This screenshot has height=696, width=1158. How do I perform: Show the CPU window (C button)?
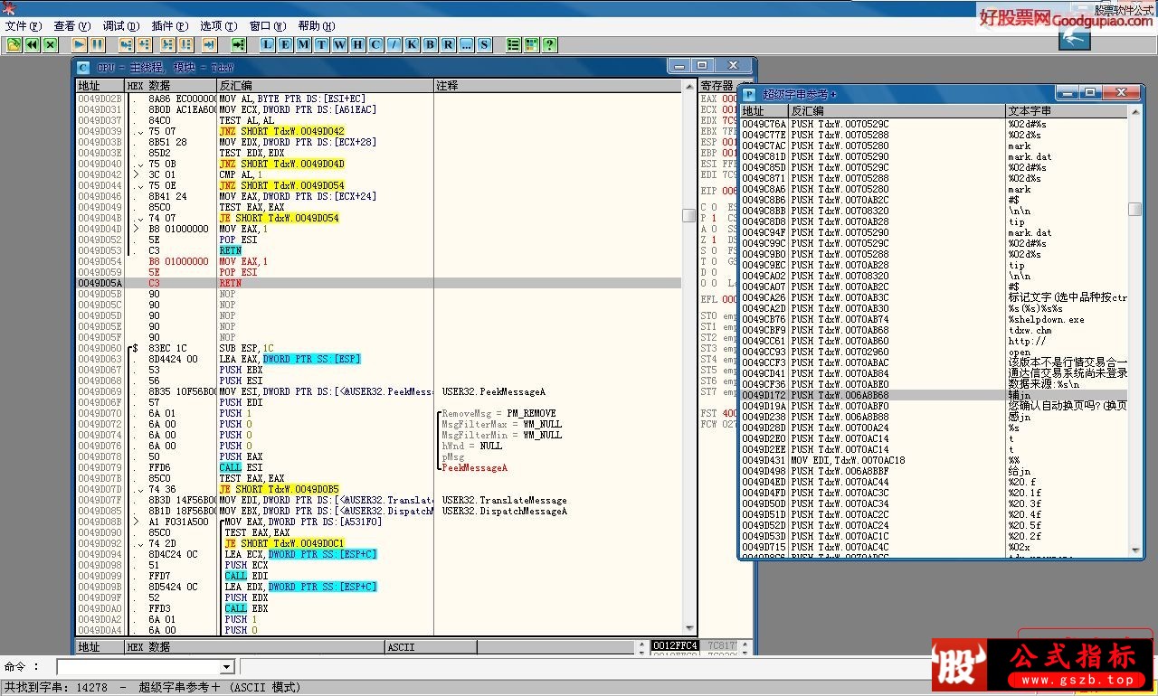pos(376,44)
